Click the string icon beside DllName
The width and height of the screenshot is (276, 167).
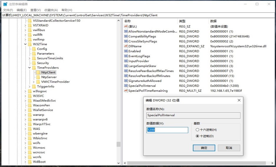(126, 46)
